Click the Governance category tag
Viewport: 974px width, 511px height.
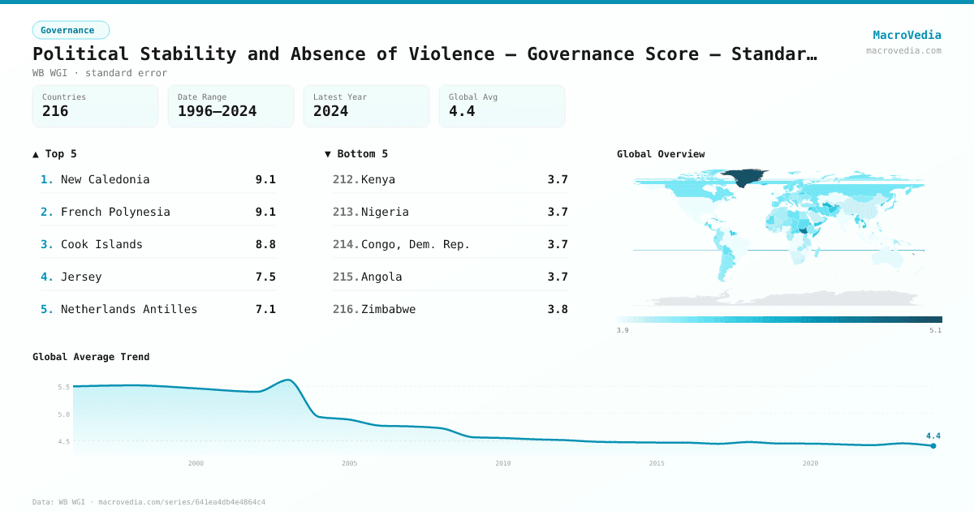[x=71, y=30]
